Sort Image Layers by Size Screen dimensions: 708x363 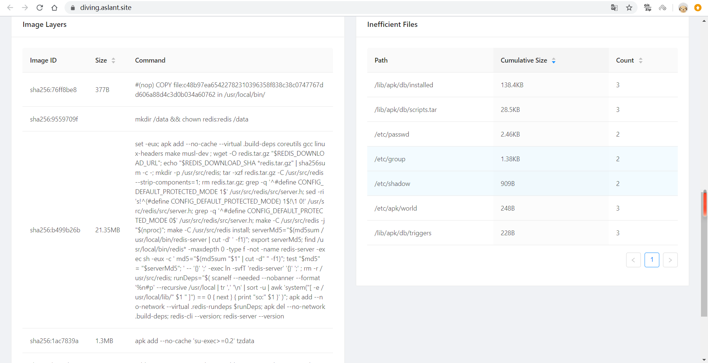pos(113,60)
